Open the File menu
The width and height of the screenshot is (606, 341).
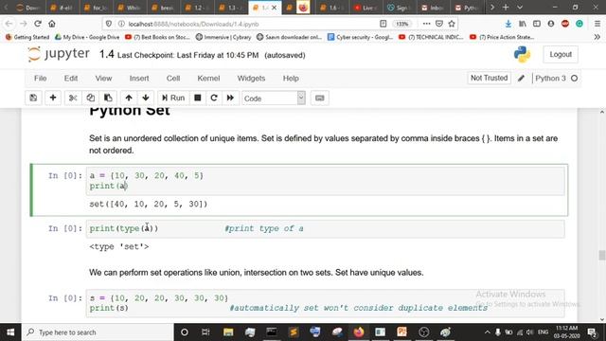tap(40, 78)
